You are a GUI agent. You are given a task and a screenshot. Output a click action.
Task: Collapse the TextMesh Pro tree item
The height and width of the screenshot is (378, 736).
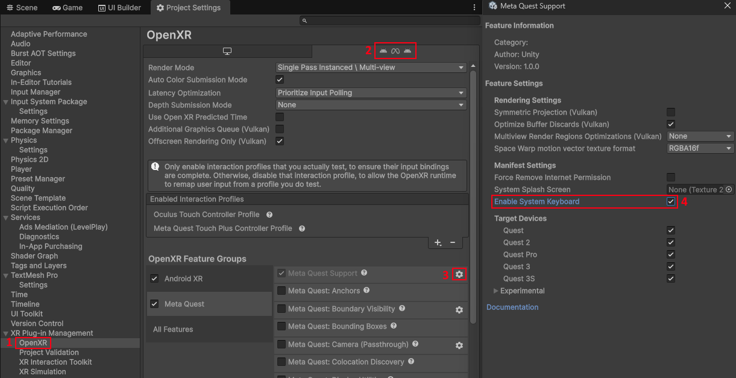coord(6,275)
